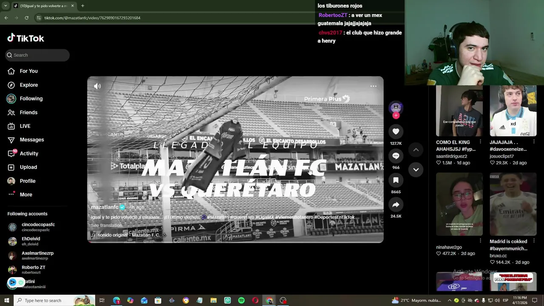Viewport: 544px width, 306px height.
Task: Open the weather widget 21°C
Action: [416, 300]
